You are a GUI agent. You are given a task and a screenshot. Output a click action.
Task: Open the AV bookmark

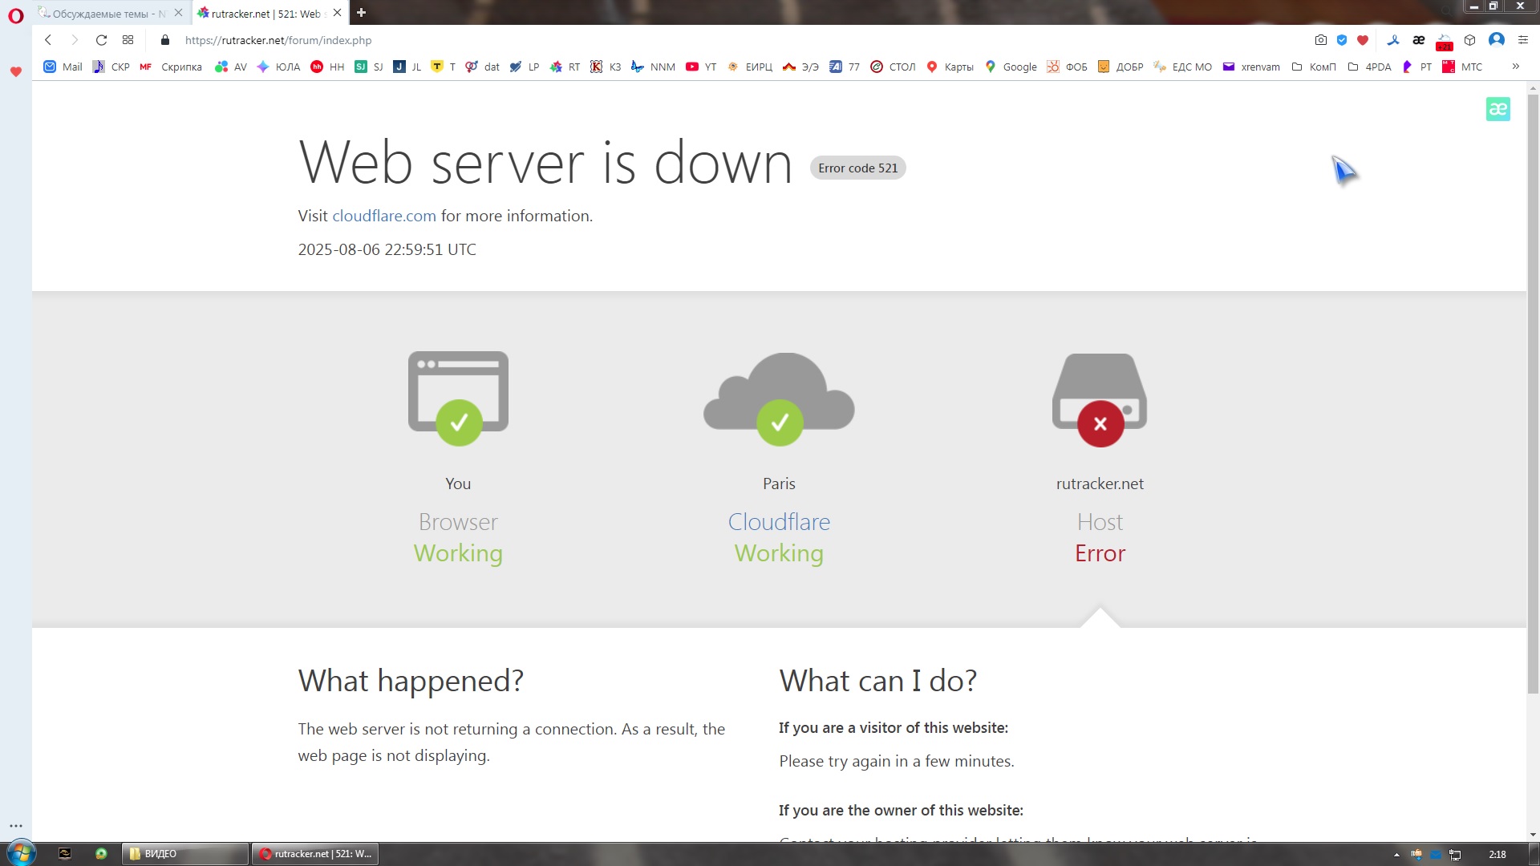tap(232, 67)
